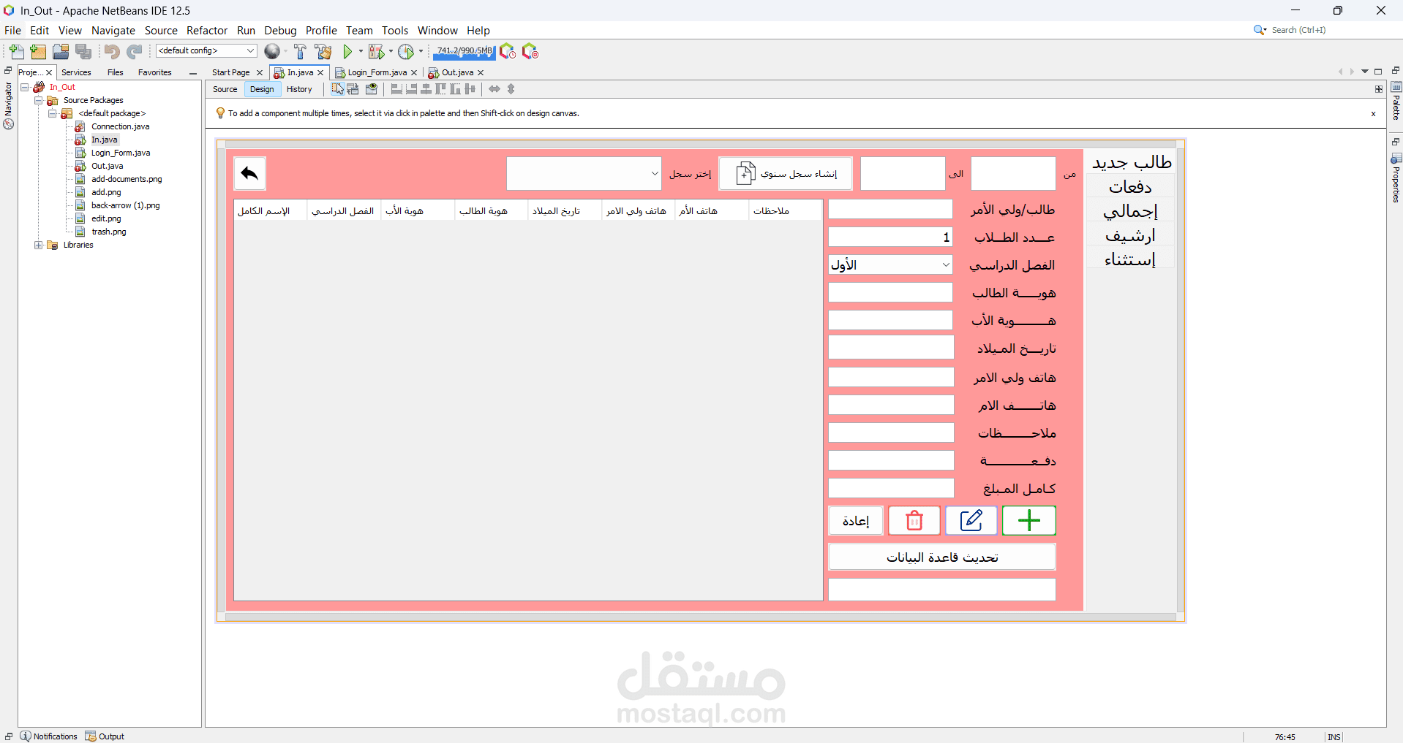This screenshot has width=1403, height=743.
Task: Collapse the default package node
Action: tap(52, 113)
